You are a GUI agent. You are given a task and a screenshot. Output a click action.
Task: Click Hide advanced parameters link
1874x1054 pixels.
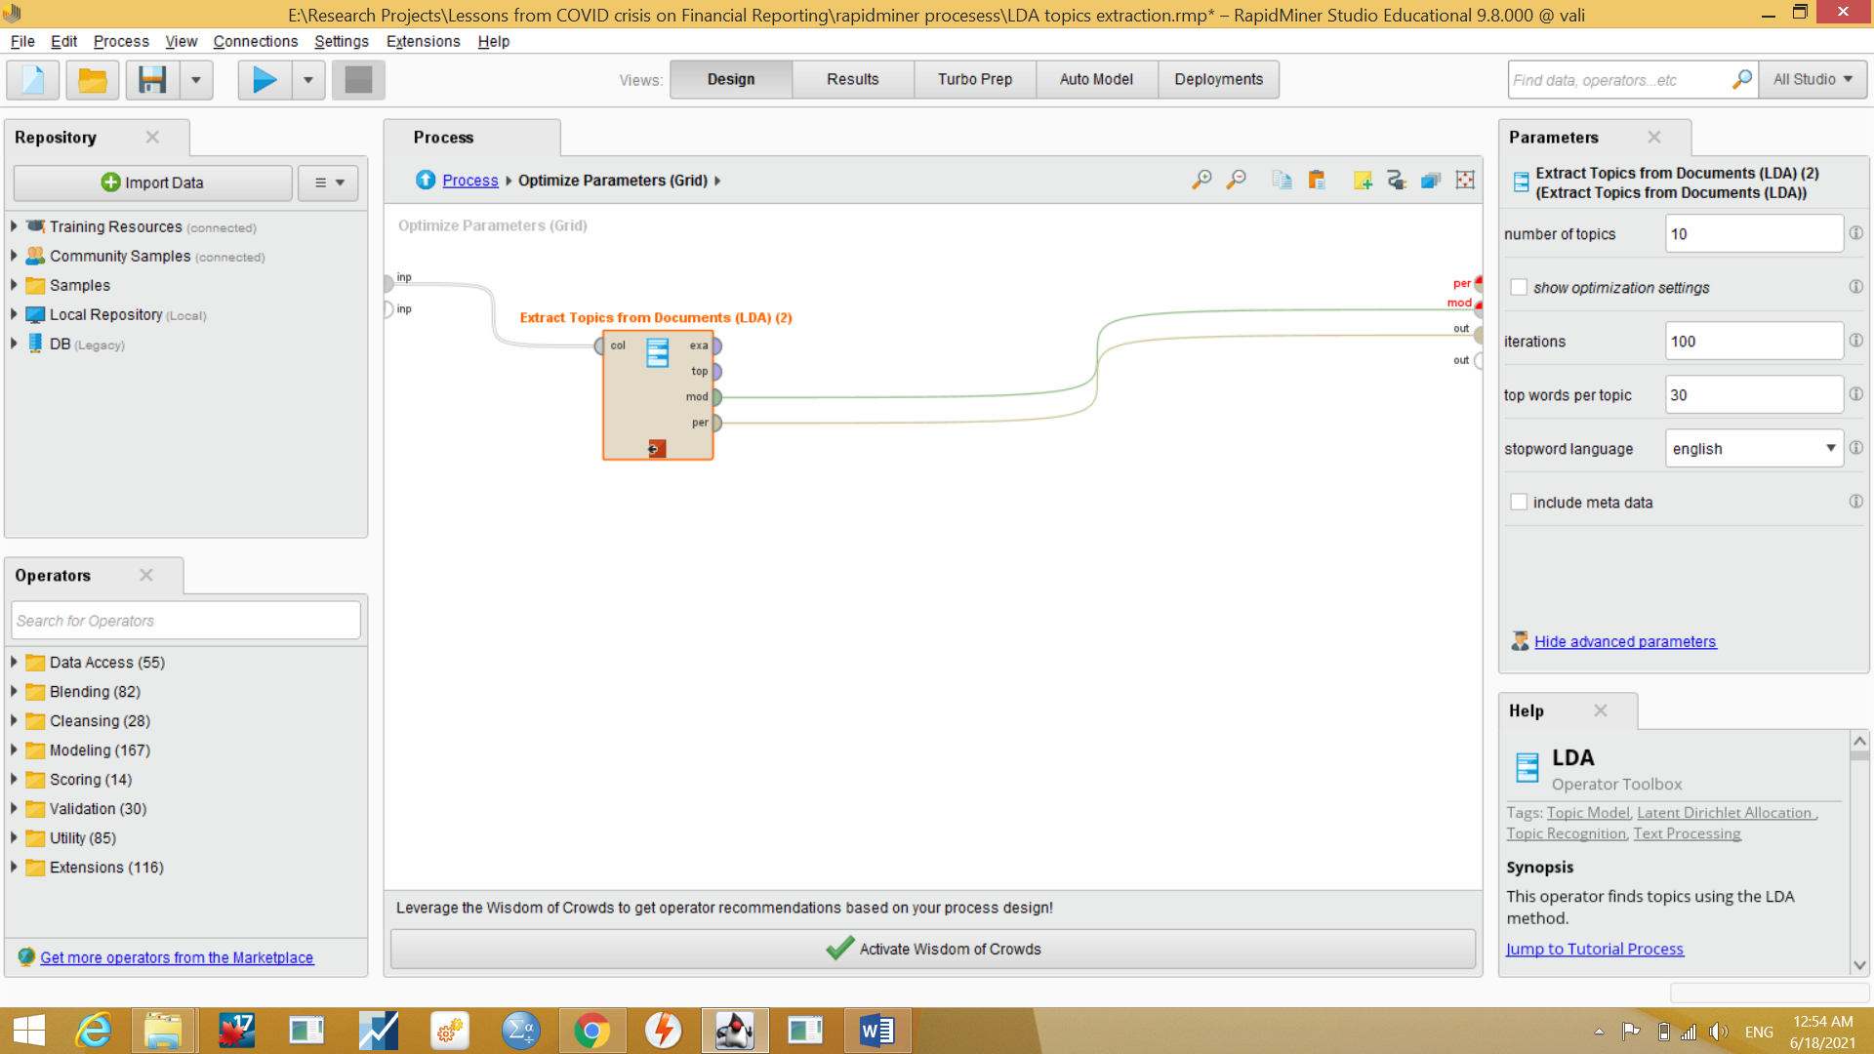(x=1624, y=641)
